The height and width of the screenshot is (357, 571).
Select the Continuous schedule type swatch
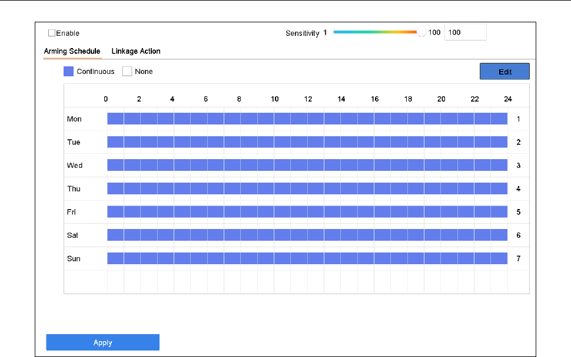point(68,72)
